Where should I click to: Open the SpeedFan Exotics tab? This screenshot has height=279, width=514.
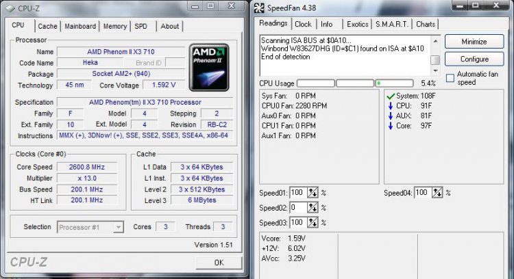[x=357, y=24]
